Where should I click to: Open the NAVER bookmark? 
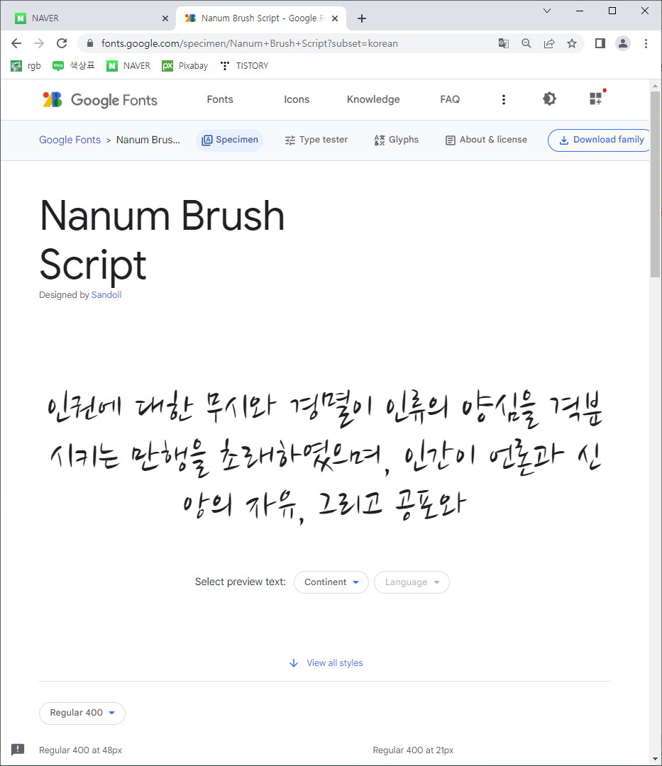click(x=128, y=66)
